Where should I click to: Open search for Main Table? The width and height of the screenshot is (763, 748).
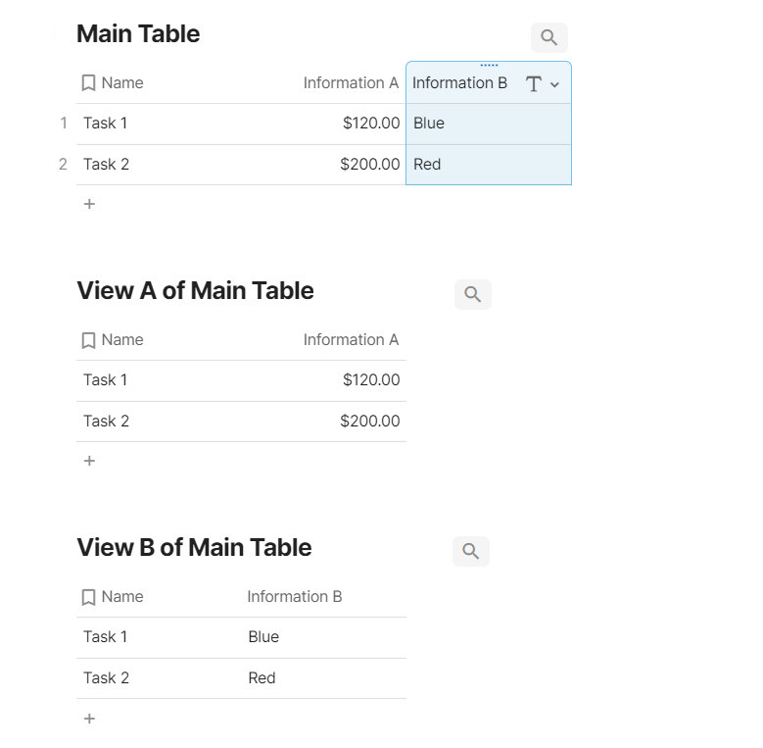pos(548,38)
